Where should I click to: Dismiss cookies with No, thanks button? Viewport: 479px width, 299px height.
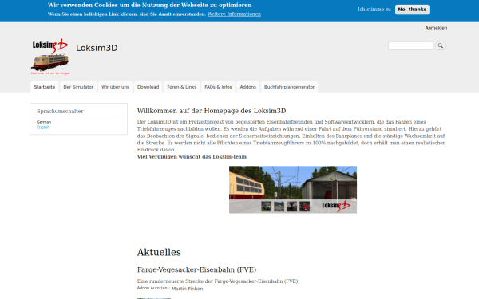[412, 10]
